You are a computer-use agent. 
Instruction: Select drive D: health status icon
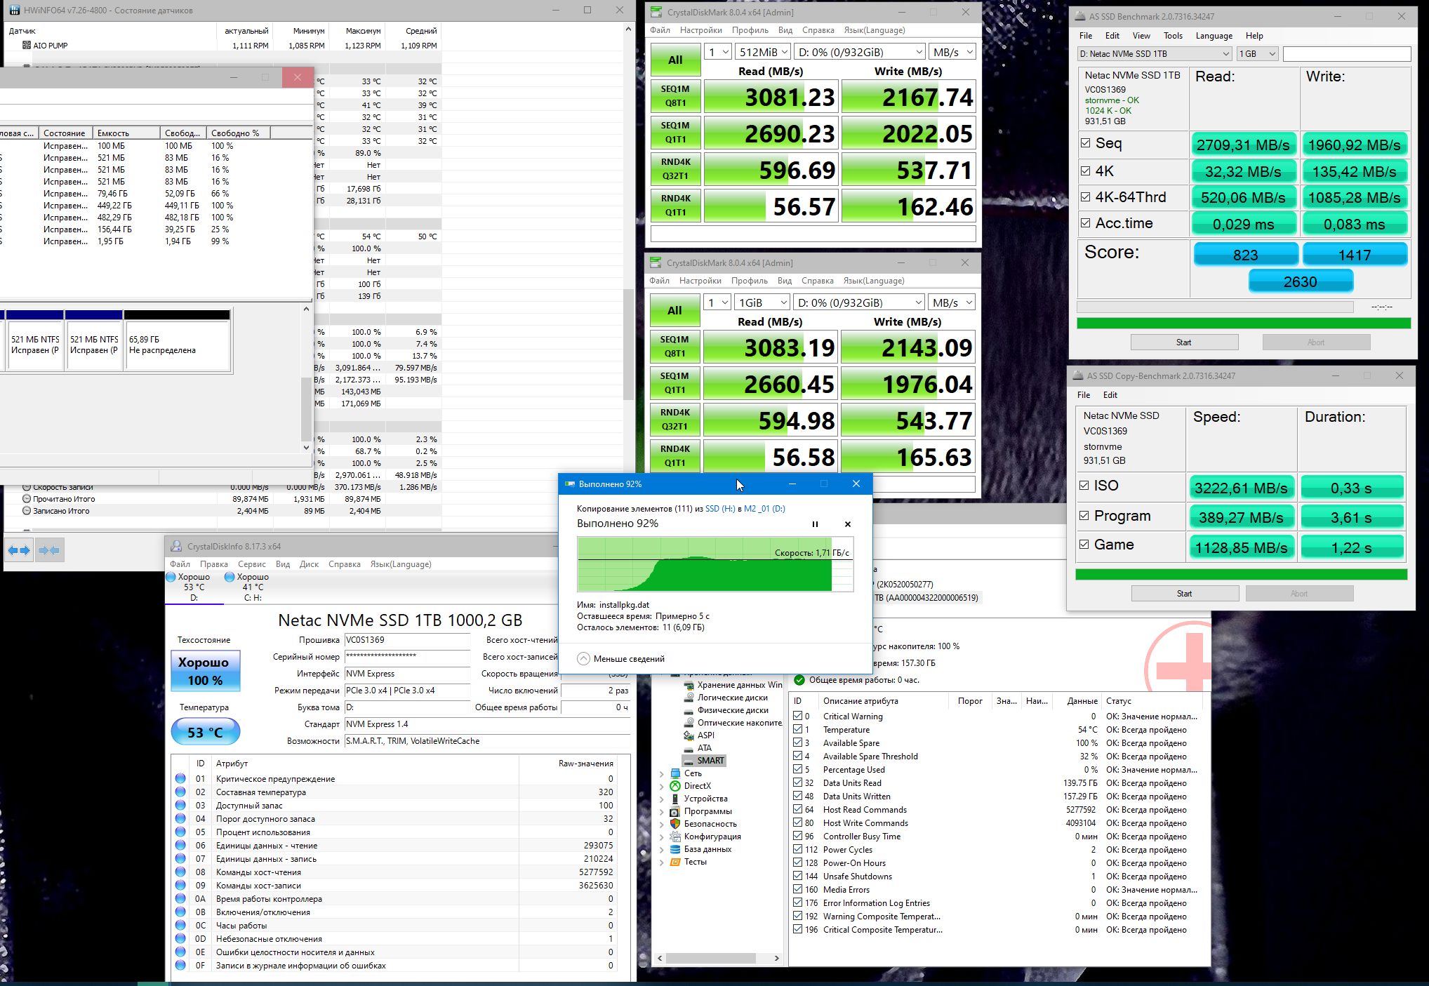[x=171, y=577]
